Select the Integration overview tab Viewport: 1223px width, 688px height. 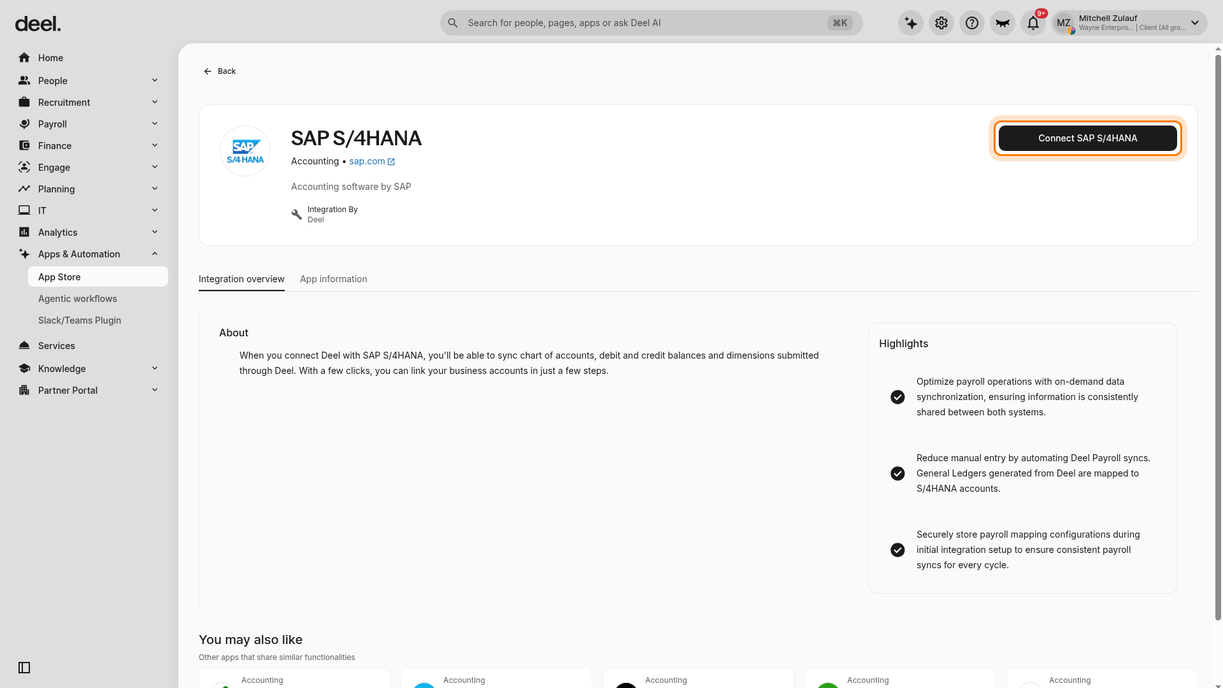241,279
